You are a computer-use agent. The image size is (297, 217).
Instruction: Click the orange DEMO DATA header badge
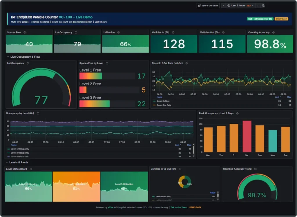point(281,19)
